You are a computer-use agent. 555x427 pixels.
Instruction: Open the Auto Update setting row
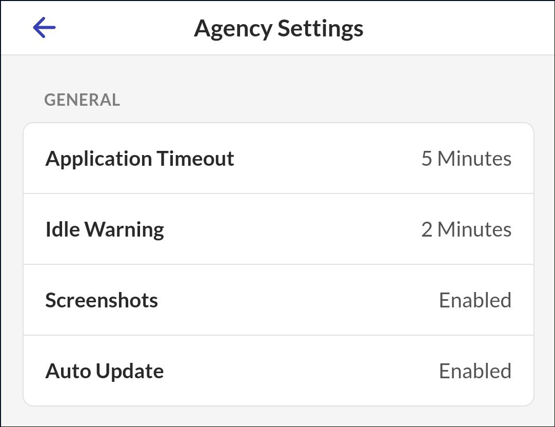[279, 371]
